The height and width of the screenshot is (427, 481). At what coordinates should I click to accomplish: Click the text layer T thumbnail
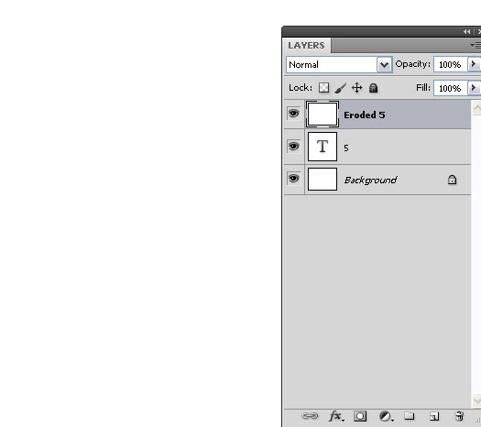322,147
